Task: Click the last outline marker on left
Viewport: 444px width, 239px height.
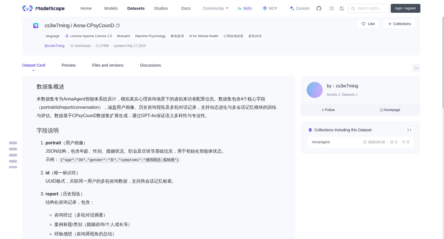Action: 13,167
